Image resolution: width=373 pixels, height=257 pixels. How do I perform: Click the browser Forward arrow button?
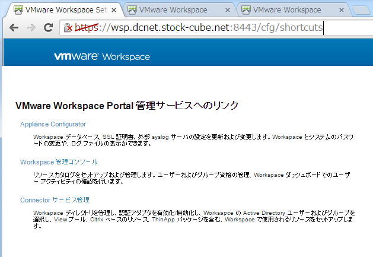point(31,27)
